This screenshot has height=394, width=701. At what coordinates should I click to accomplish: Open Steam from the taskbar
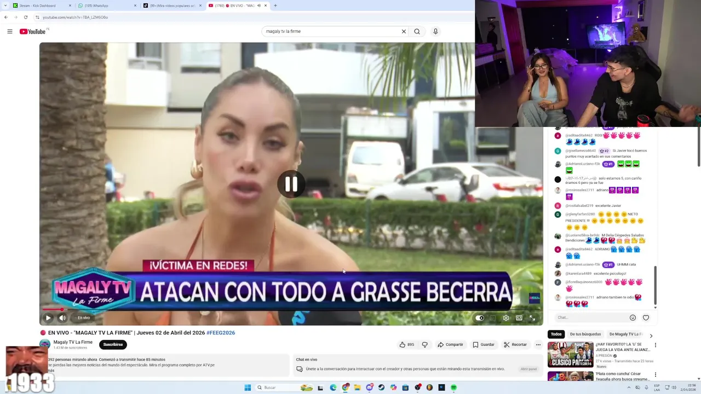coord(381,387)
